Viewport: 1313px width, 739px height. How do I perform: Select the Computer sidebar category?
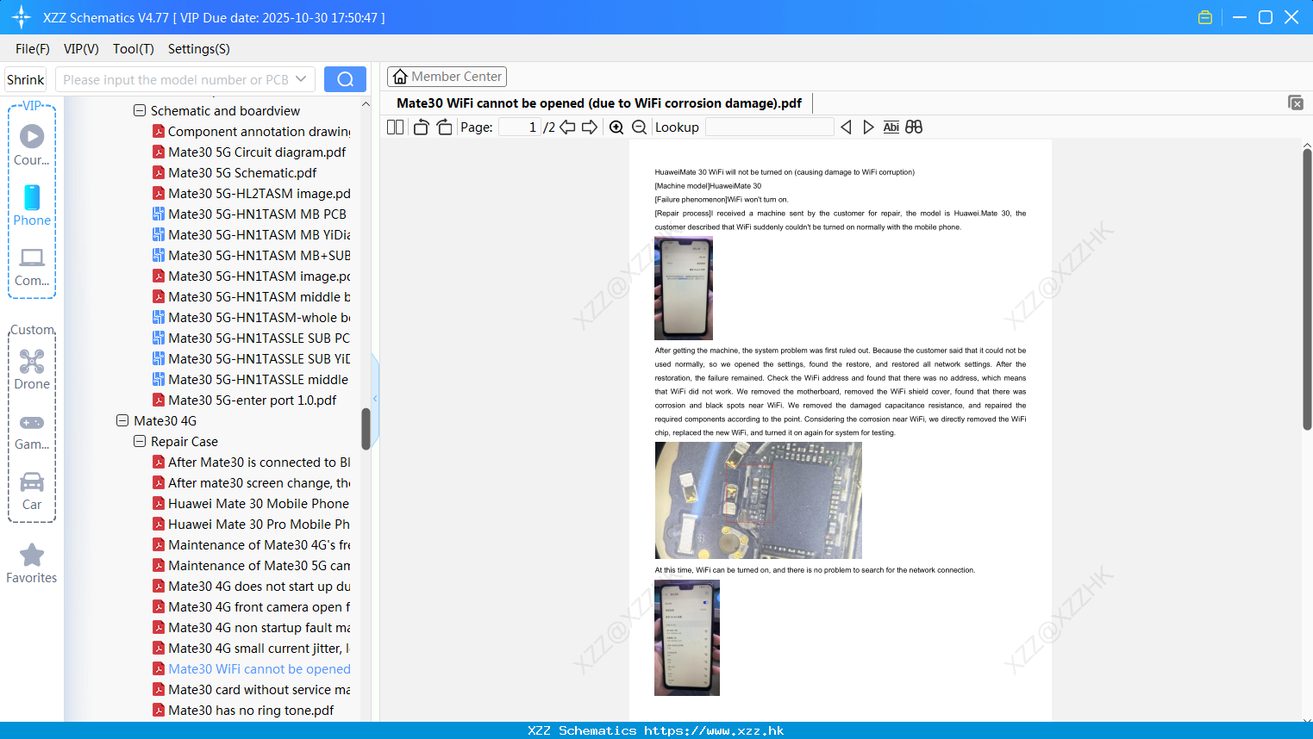click(32, 266)
